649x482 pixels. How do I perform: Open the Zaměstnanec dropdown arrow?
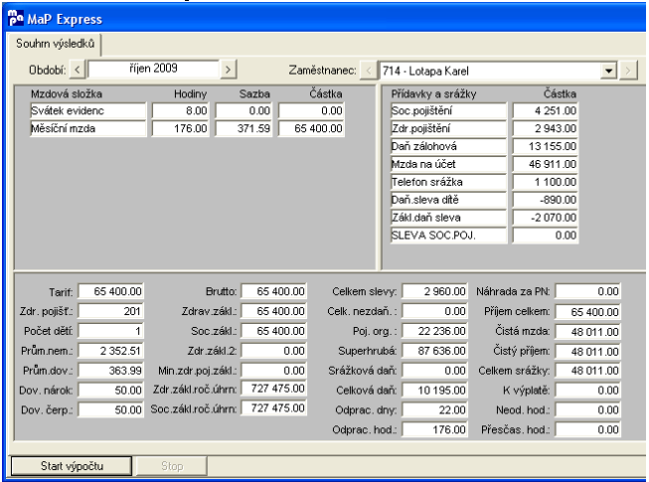click(609, 71)
